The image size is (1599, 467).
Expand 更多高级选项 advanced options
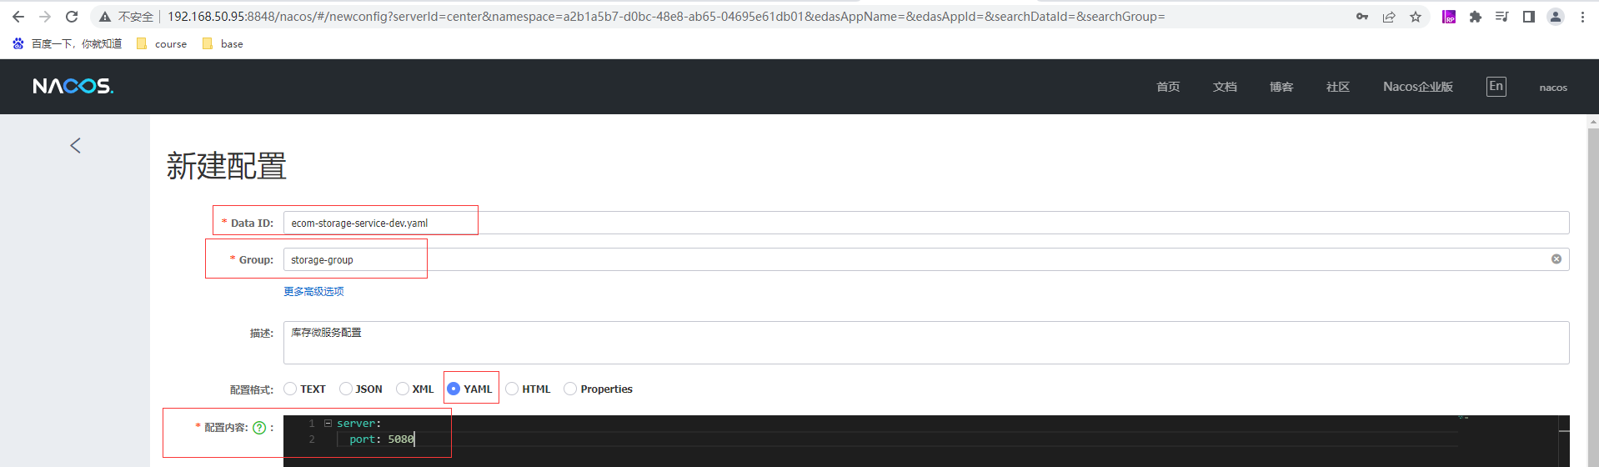[313, 292]
